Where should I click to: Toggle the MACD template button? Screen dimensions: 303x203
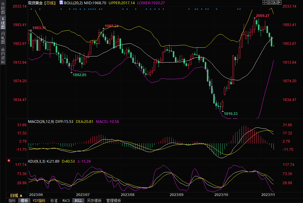(x=66, y=201)
